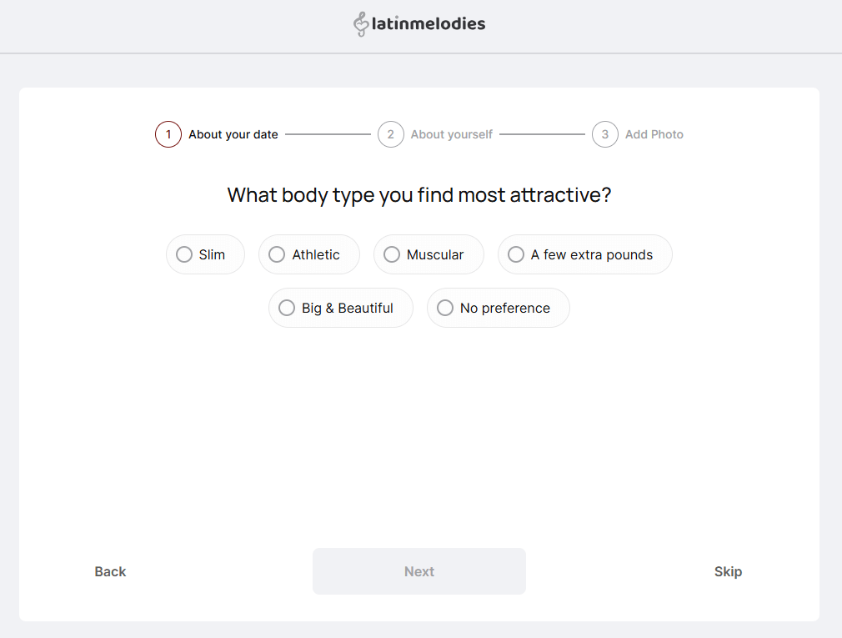Click the step 2 number circle
This screenshot has width=842, height=638.
click(391, 134)
